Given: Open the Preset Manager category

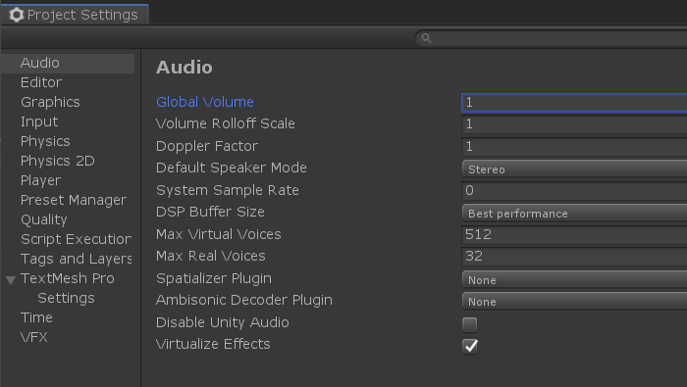Looking at the screenshot, I should [74, 200].
